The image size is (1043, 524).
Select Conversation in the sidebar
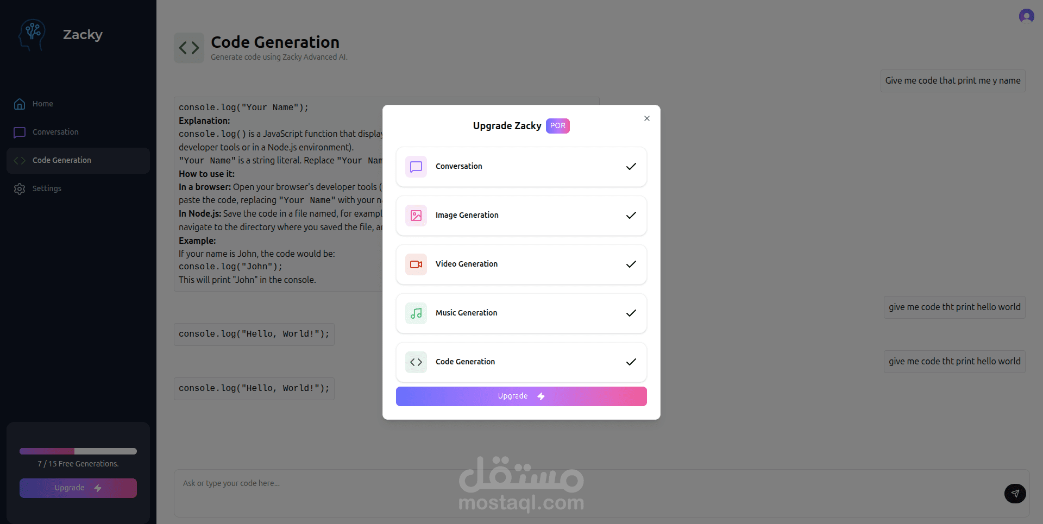click(55, 132)
